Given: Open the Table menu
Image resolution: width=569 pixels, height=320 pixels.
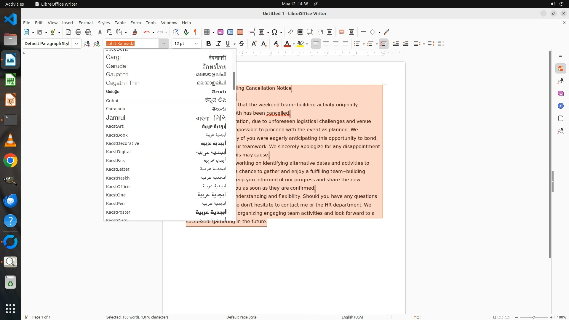Looking at the screenshot, I should click(120, 23).
